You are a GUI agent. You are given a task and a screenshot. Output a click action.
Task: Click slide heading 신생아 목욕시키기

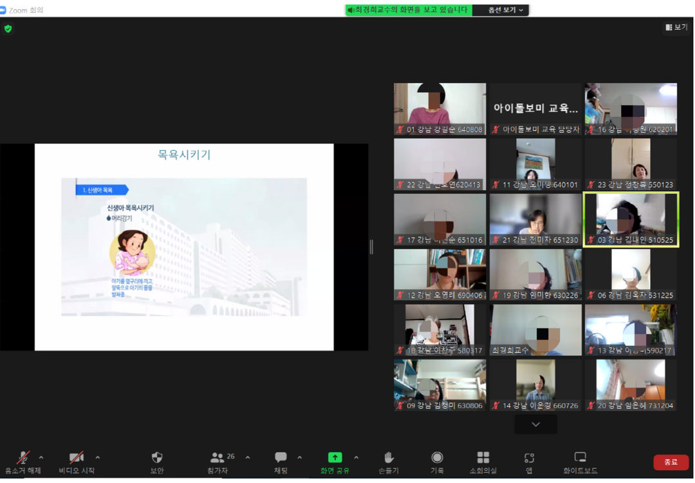130,207
